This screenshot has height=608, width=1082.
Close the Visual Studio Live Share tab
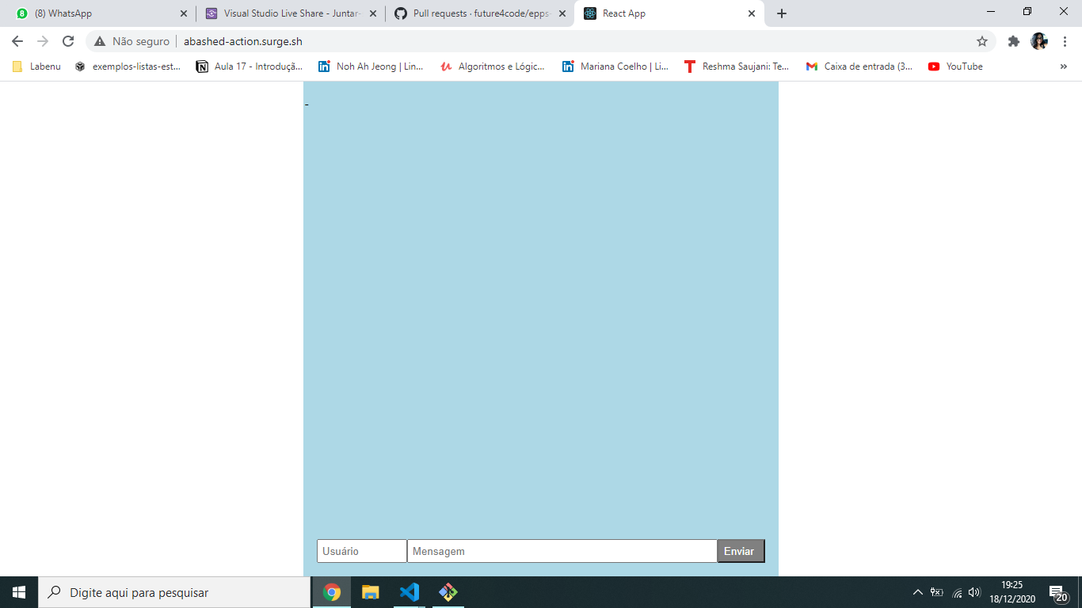pos(372,13)
